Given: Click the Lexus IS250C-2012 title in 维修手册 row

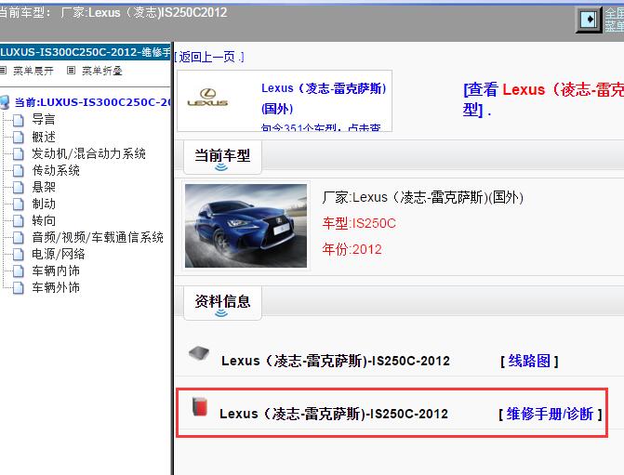Looking at the screenshot, I should click(x=334, y=414).
